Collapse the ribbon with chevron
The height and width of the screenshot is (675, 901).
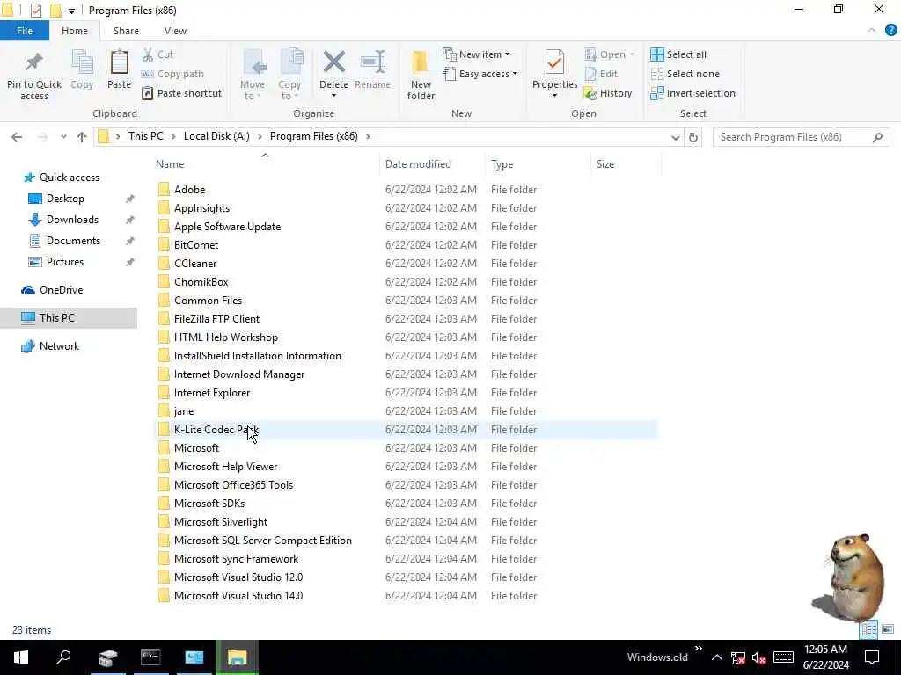point(872,31)
